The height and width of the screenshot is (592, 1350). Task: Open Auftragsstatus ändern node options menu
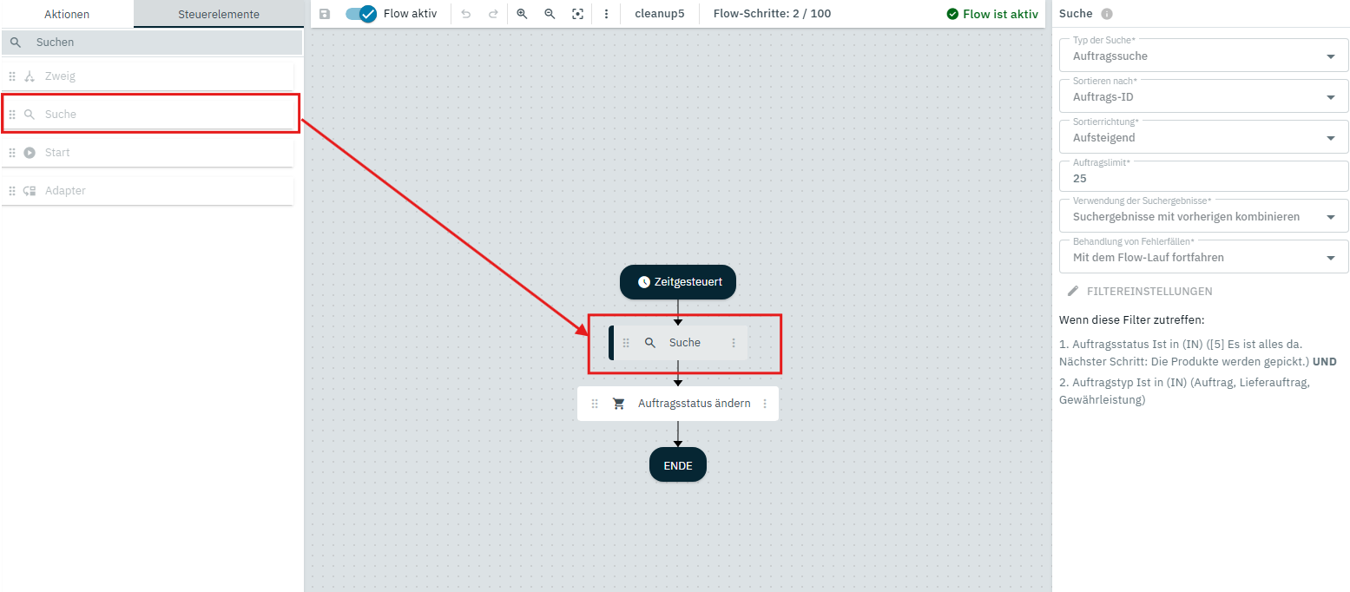click(765, 404)
